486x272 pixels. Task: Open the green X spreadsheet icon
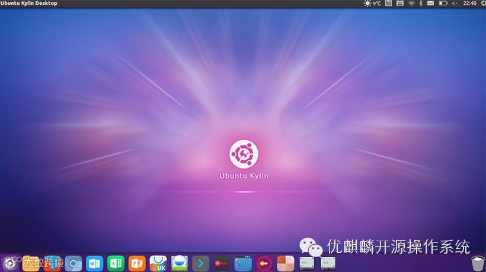116,264
